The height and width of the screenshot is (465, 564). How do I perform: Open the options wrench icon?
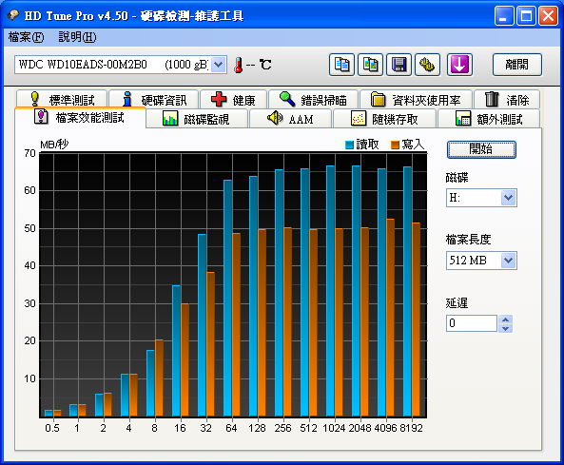click(427, 65)
